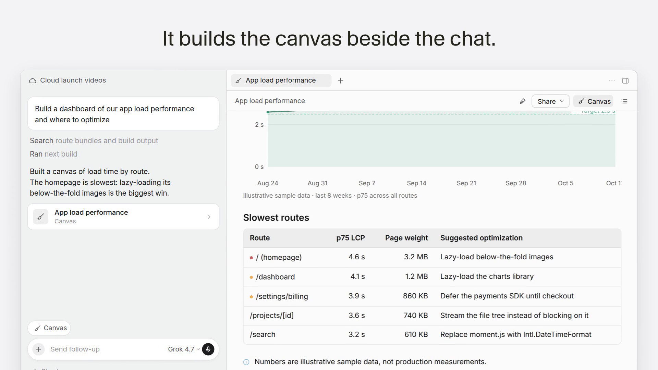Click the Lazy-load the charts library suggestion
This screenshot has width=658, height=370.
(x=487, y=277)
